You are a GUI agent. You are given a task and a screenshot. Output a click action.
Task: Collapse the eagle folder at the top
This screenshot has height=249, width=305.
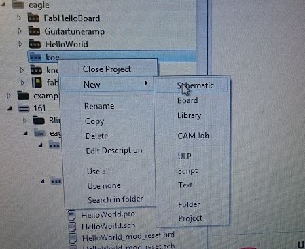coord(3,4)
